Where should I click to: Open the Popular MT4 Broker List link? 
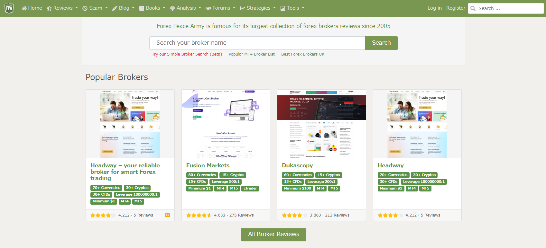coord(252,54)
